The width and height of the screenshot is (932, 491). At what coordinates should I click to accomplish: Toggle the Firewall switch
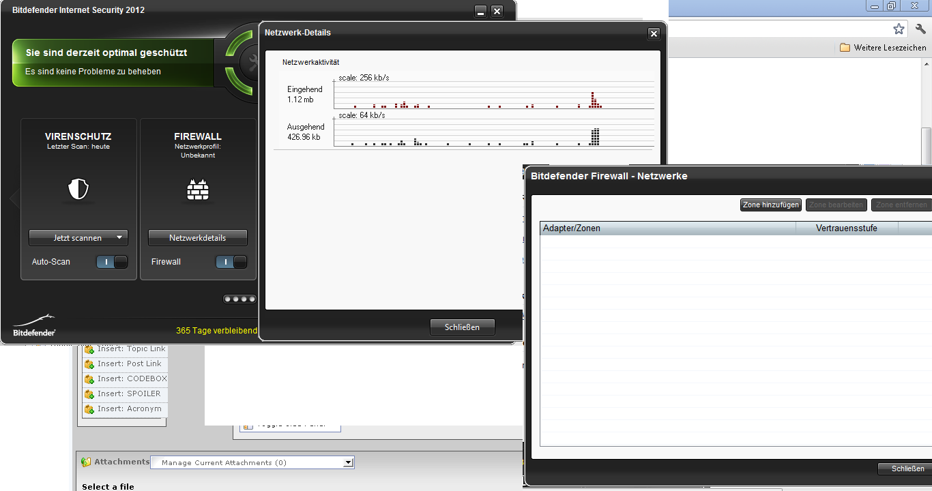pos(231,262)
